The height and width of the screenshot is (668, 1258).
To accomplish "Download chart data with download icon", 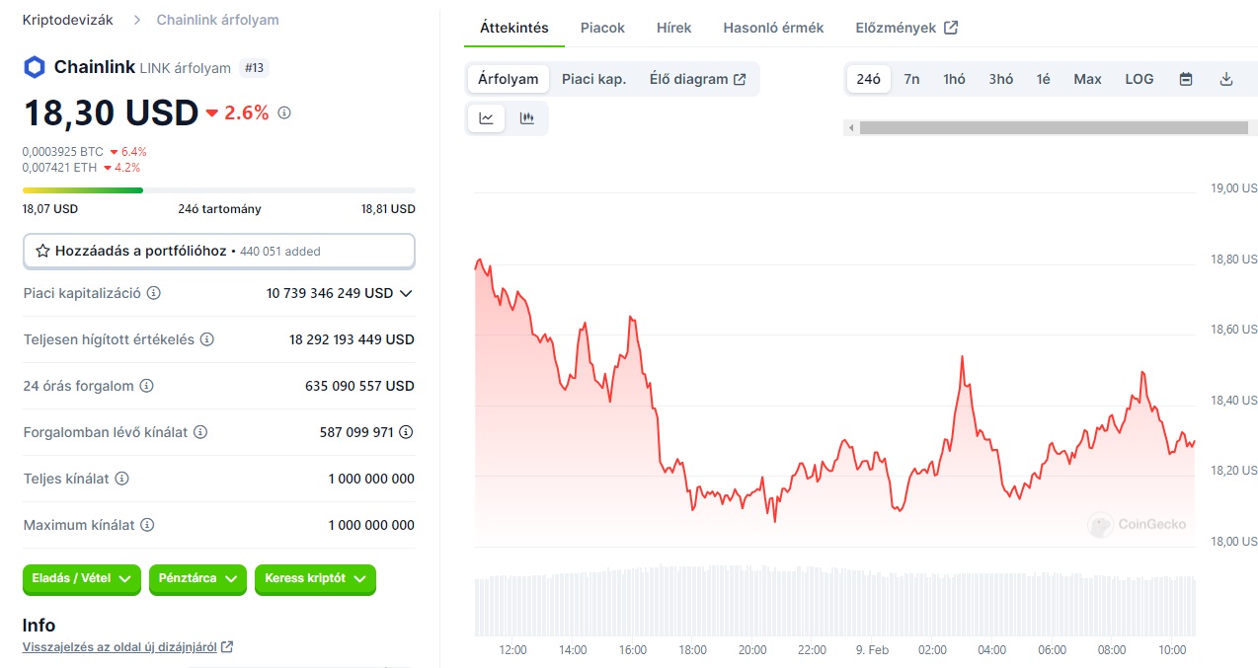I will tap(1226, 79).
